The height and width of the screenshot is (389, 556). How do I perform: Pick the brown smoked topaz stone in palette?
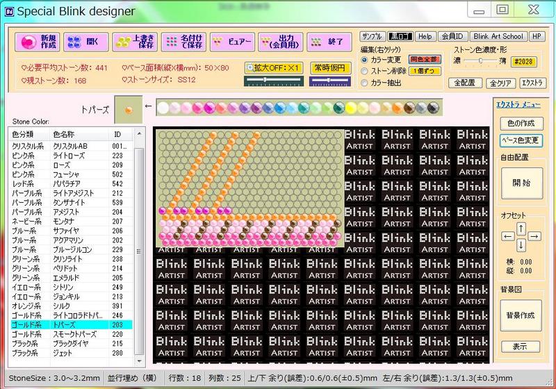409,108
